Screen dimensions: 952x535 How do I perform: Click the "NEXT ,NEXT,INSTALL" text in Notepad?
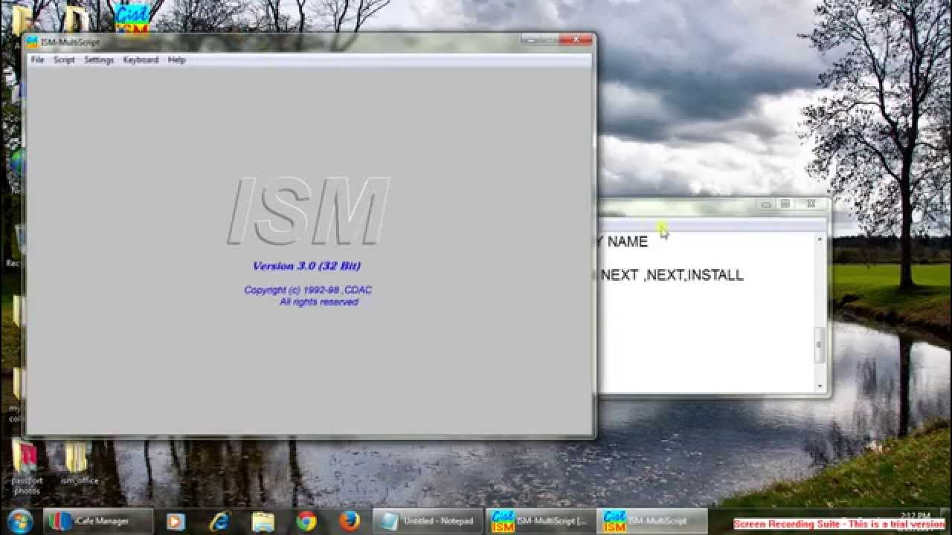tap(672, 275)
